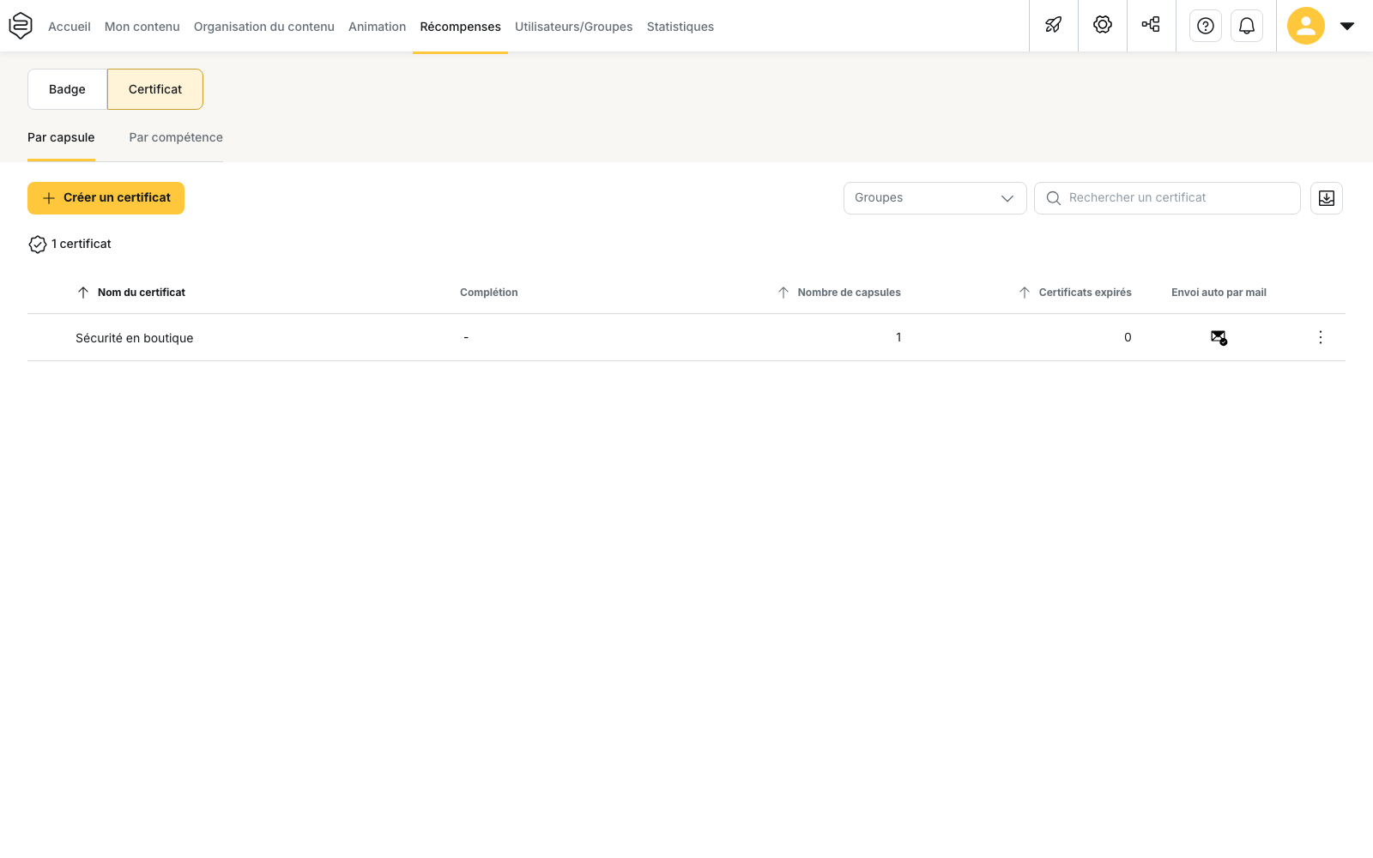Expand the account menu arrow
1373x858 pixels.
click(x=1347, y=26)
